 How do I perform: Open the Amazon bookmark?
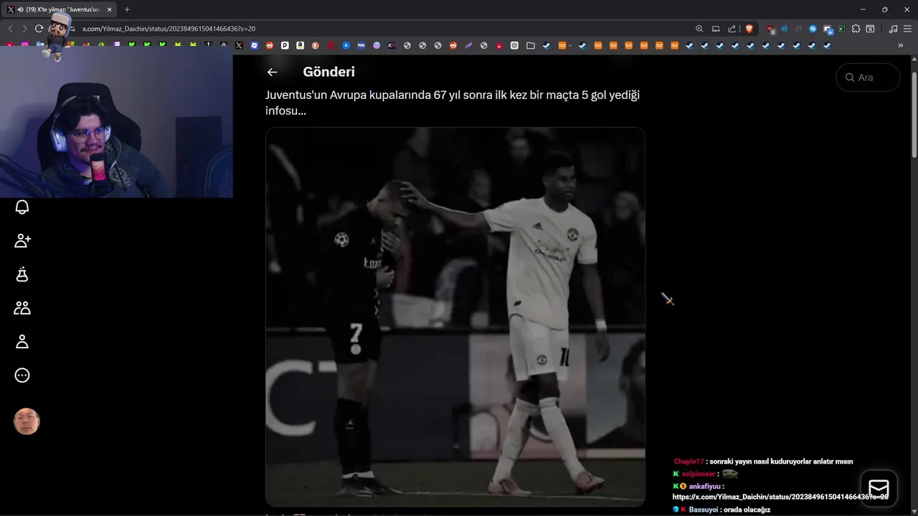(300, 45)
